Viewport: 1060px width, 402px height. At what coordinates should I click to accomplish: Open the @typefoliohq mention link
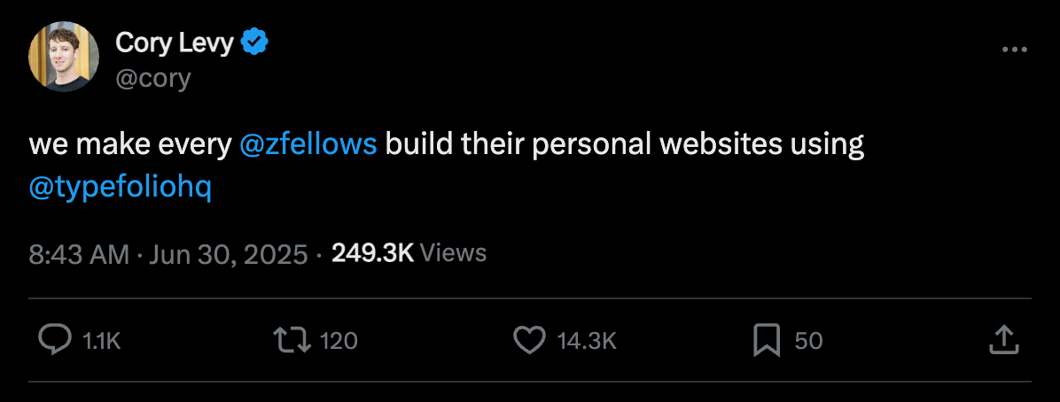[121, 189]
